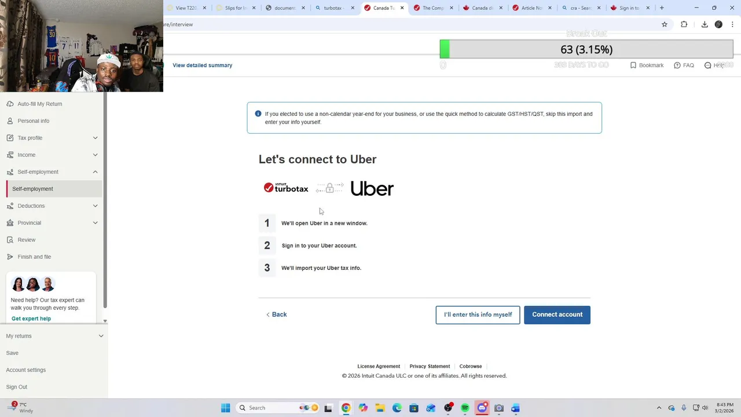Click Save in left sidebar
Viewport: 741px width, 417px height.
click(12, 353)
